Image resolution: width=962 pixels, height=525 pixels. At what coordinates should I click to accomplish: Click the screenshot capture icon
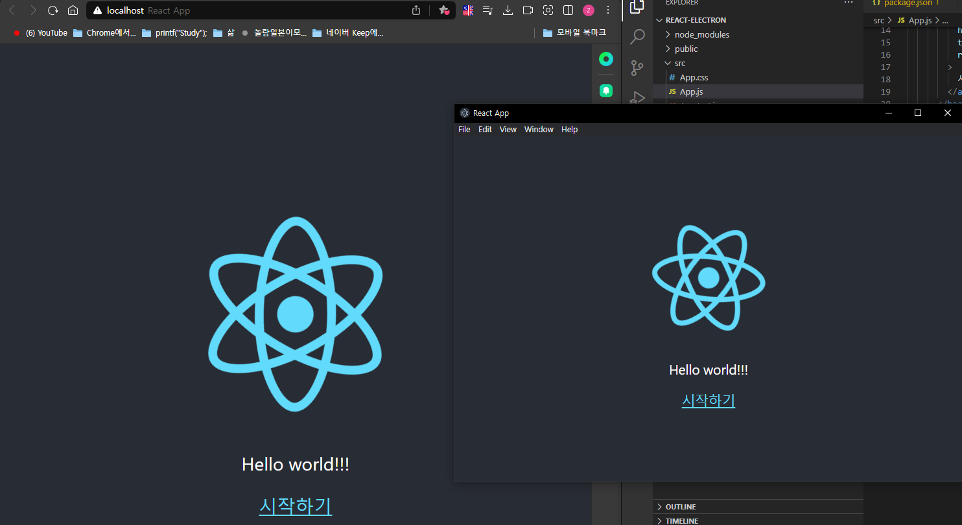point(548,10)
